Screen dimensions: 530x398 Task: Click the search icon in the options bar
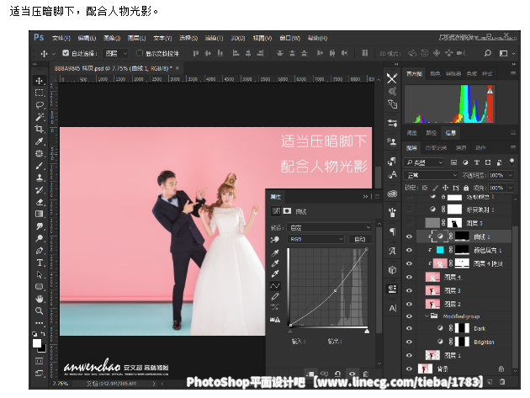(487, 53)
